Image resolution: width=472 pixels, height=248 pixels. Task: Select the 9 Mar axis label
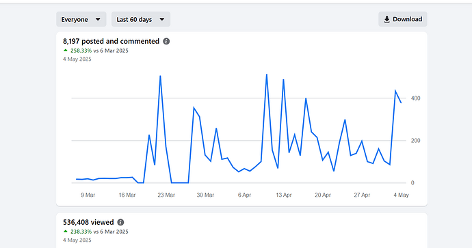pyautogui.click(x=88, y=195)
